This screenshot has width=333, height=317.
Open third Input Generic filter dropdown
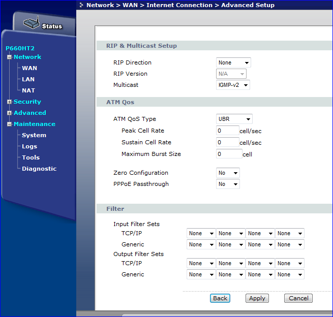coord(260,245)
